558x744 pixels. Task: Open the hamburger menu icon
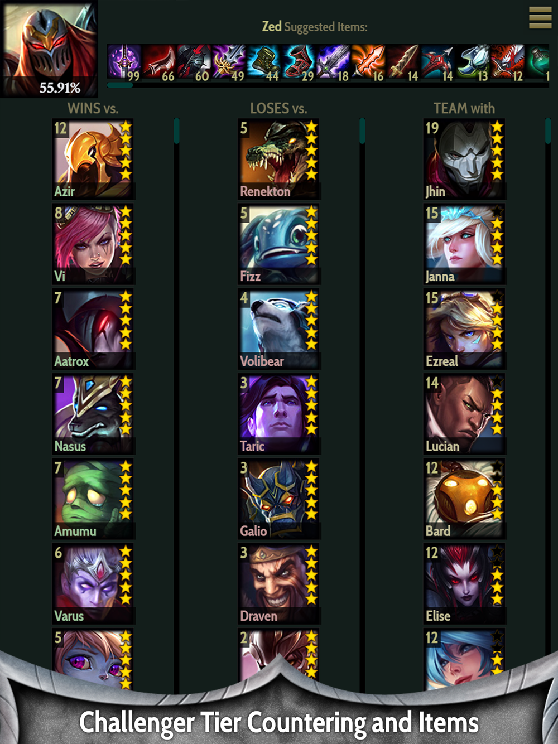(x=540, y=17)
